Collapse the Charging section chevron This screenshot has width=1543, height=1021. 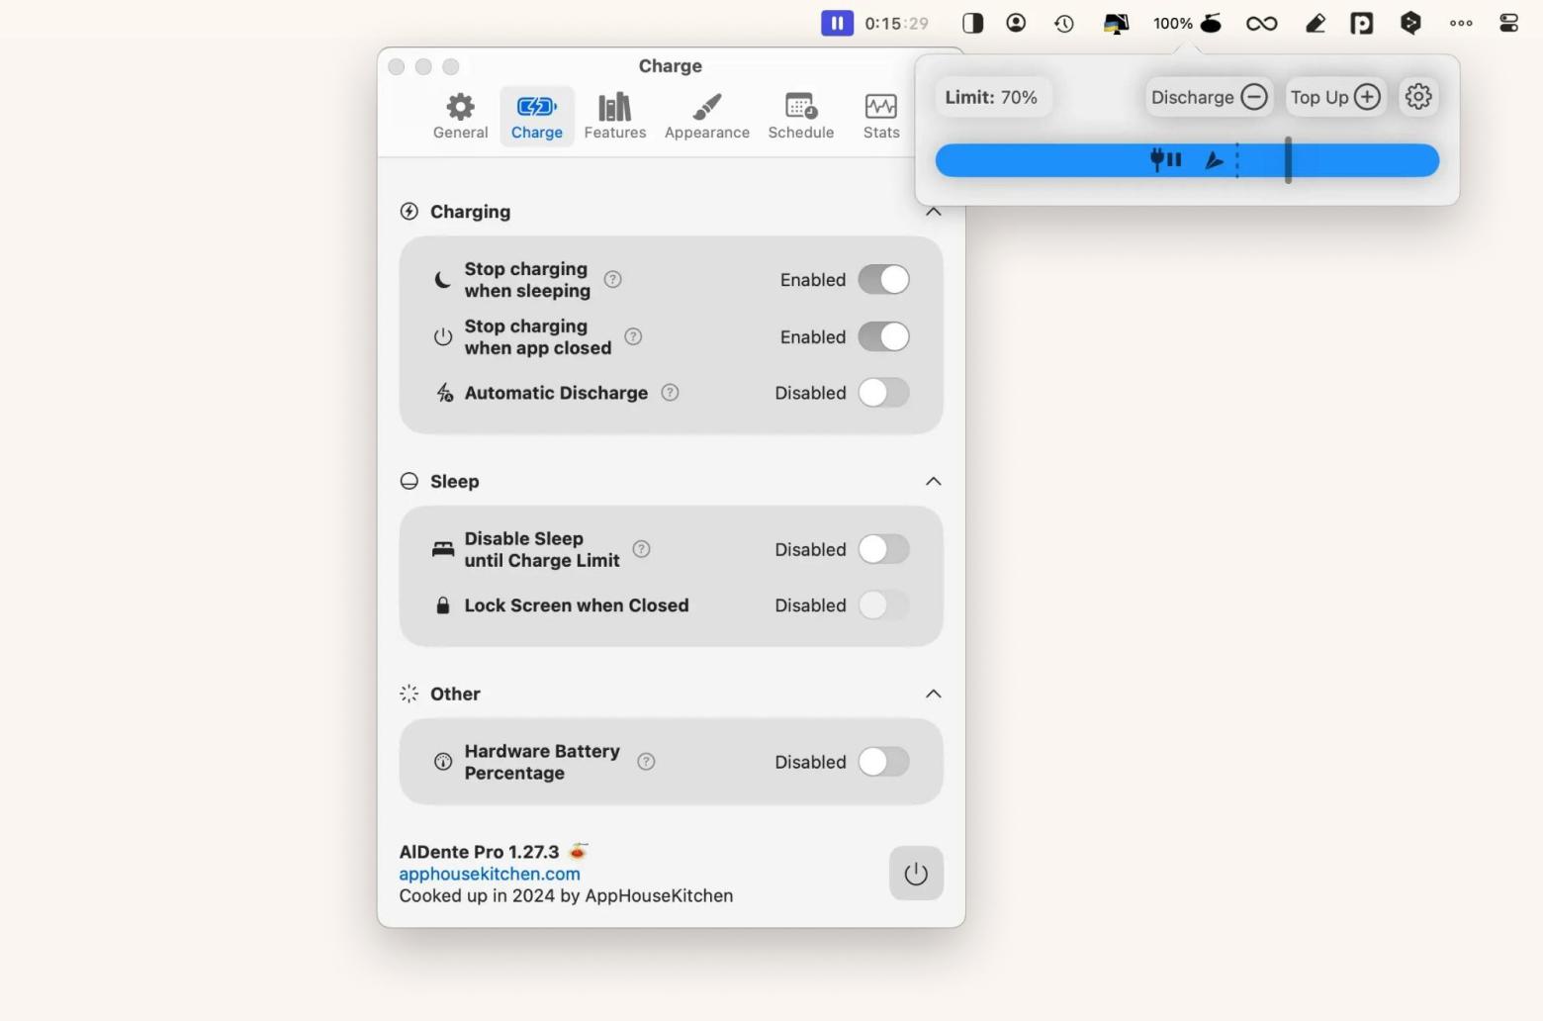point(933,212)
